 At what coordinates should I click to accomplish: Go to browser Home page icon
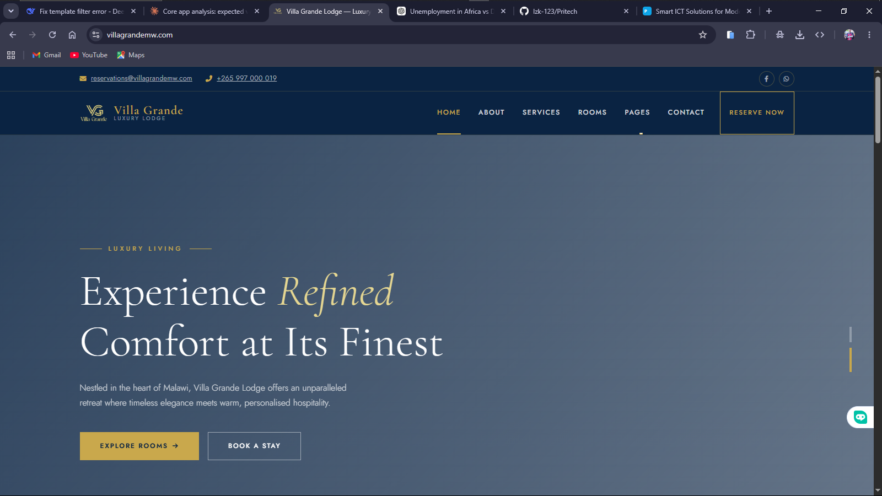(72, 35)
